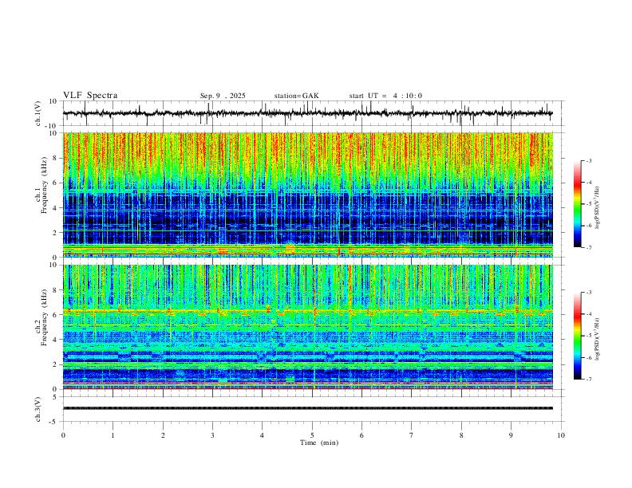Click the '0' tick on time axis
Screen dimensions: 632x488
(x=63, y=435)
